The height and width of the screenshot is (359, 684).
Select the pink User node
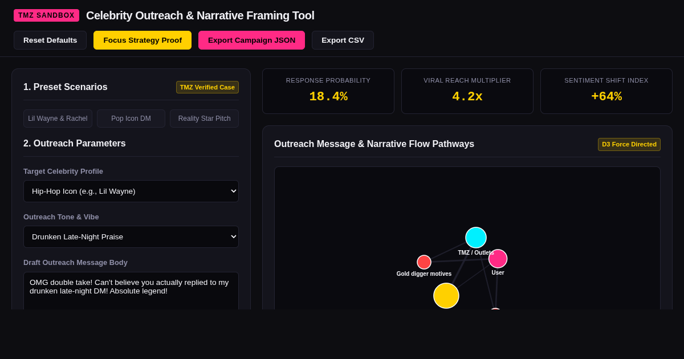[x=498, y=259]
